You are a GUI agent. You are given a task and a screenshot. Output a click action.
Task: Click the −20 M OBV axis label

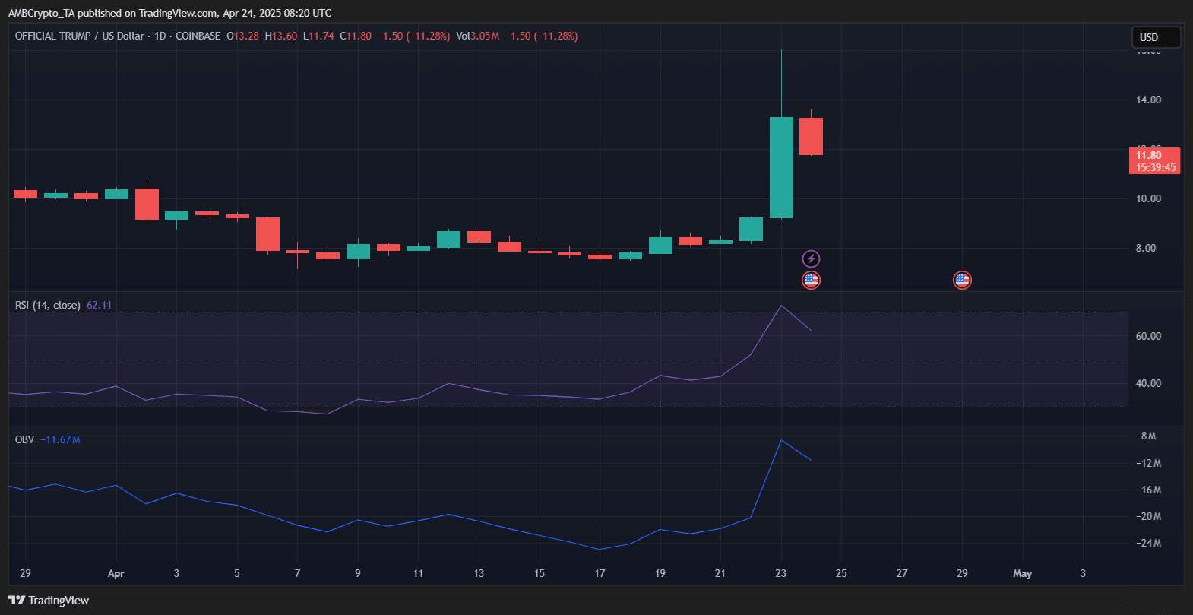click(x=1148, y=516)
